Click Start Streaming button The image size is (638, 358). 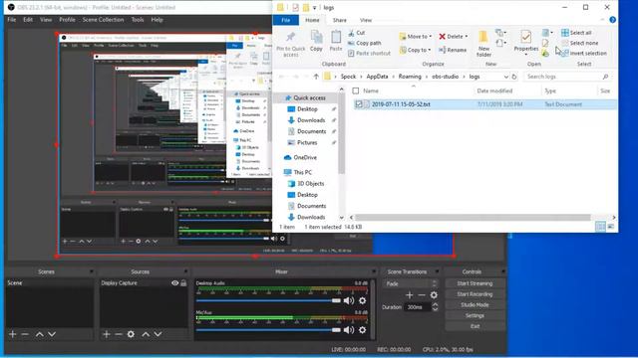pyautogui.click(x=475, y=283)
